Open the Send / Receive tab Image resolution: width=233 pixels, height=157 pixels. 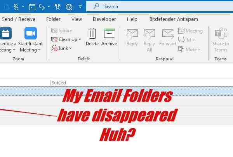19,19
